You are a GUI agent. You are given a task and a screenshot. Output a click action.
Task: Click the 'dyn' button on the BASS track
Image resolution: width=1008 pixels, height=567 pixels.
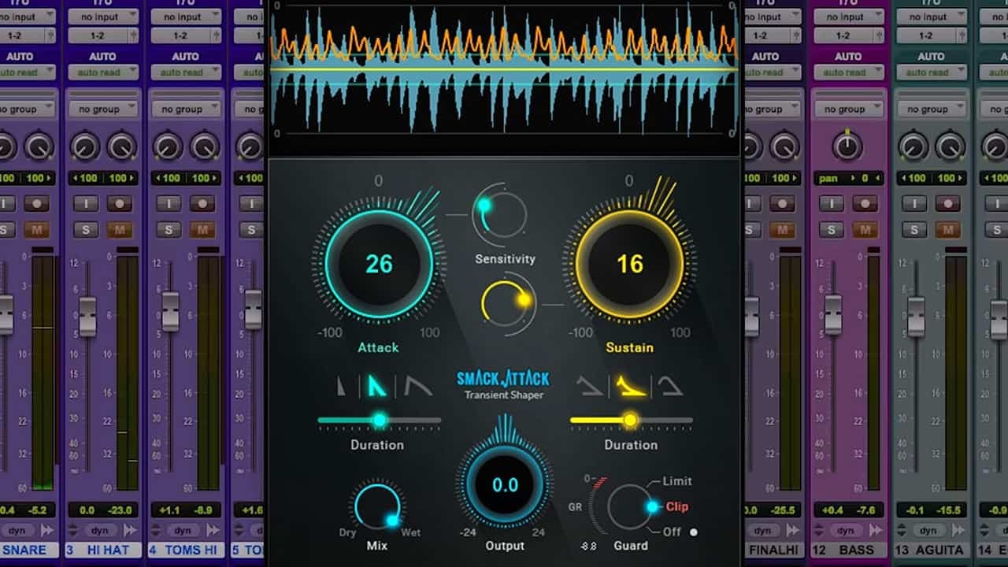[845, 531]
